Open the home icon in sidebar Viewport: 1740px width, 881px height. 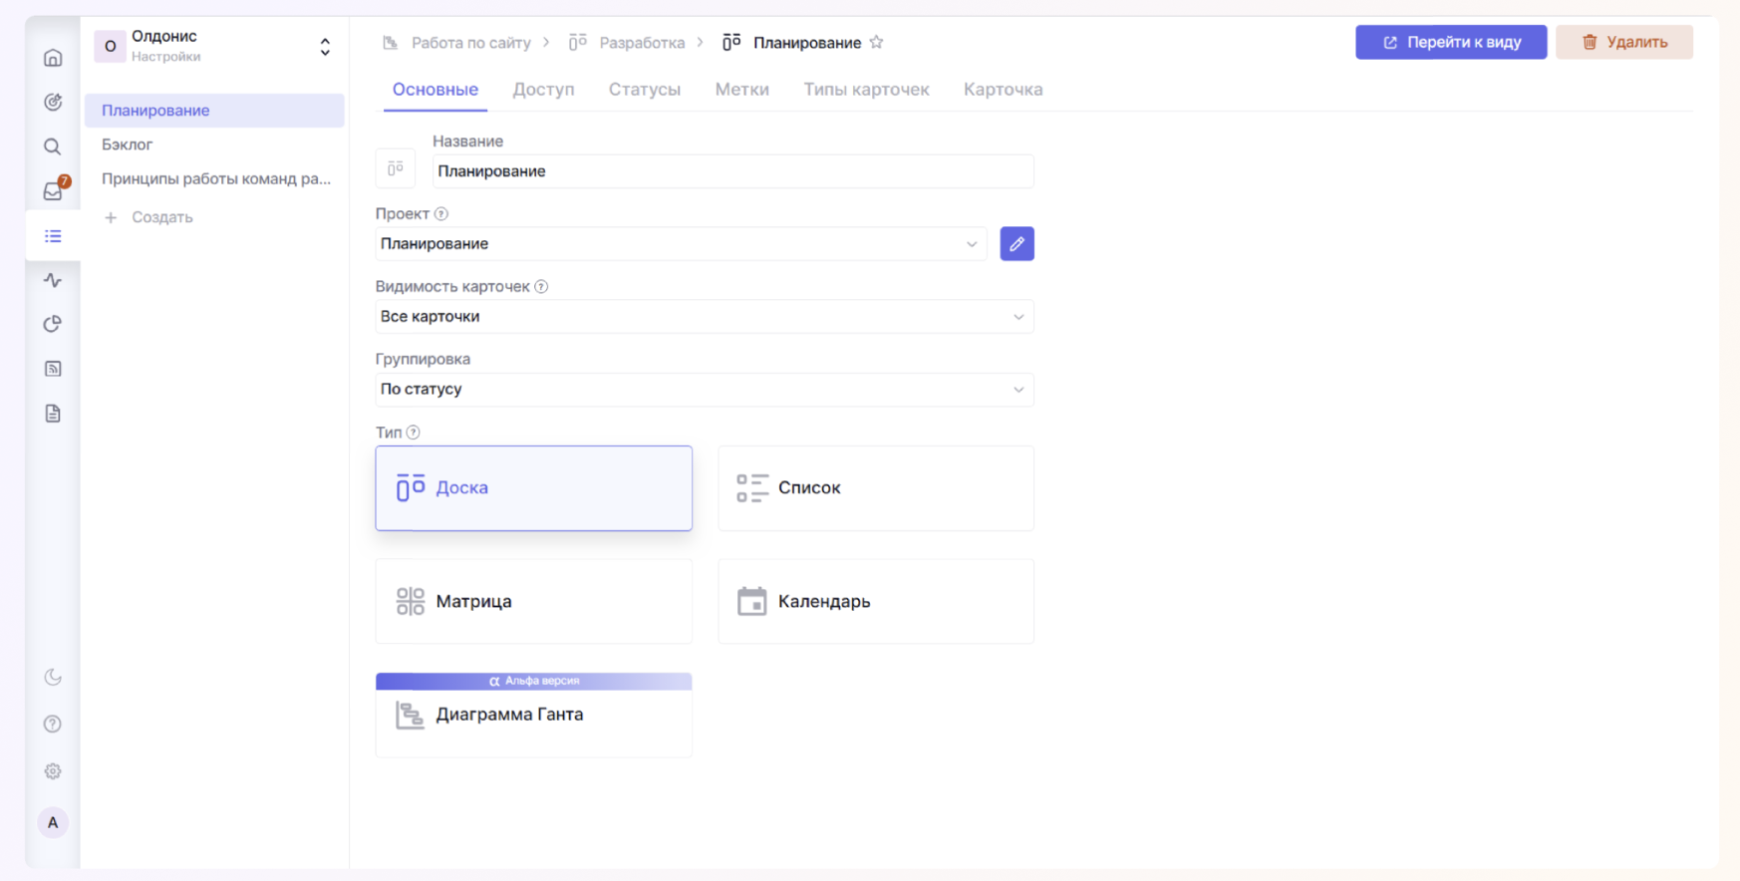[x=53, y=58]
